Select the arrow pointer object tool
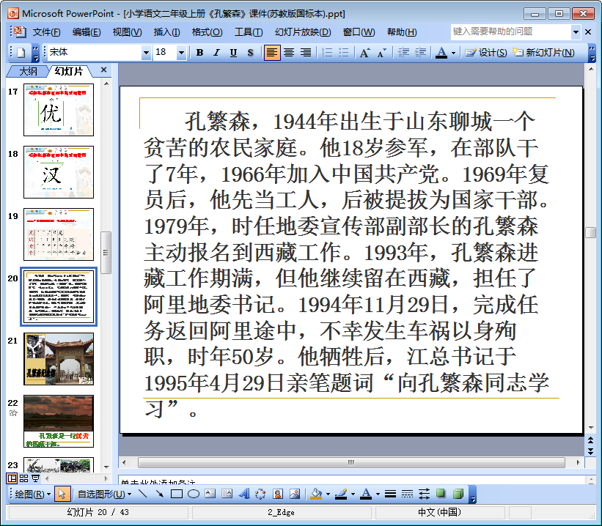 [62, 494]
